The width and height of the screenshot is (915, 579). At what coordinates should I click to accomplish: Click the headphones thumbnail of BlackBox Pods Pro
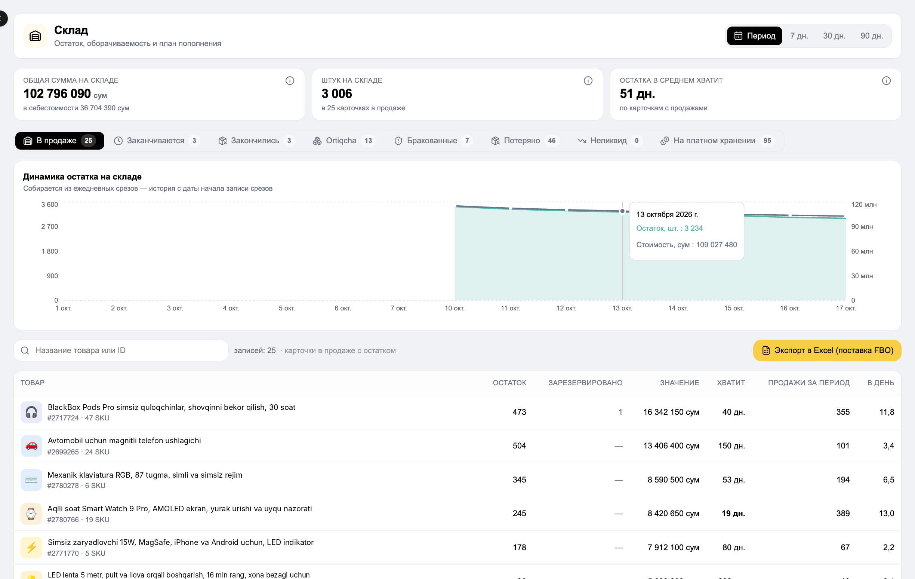point(31,412)
